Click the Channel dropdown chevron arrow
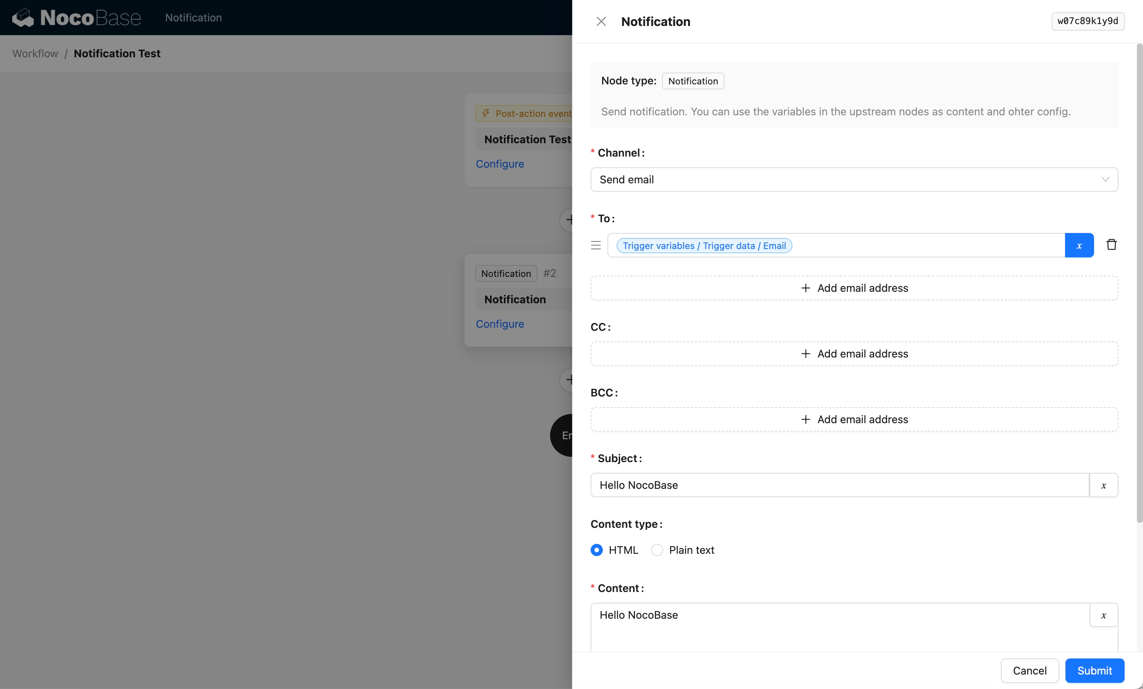Image resolution: width=1143 pixels, height=689 pixels. click(1105, 180)
